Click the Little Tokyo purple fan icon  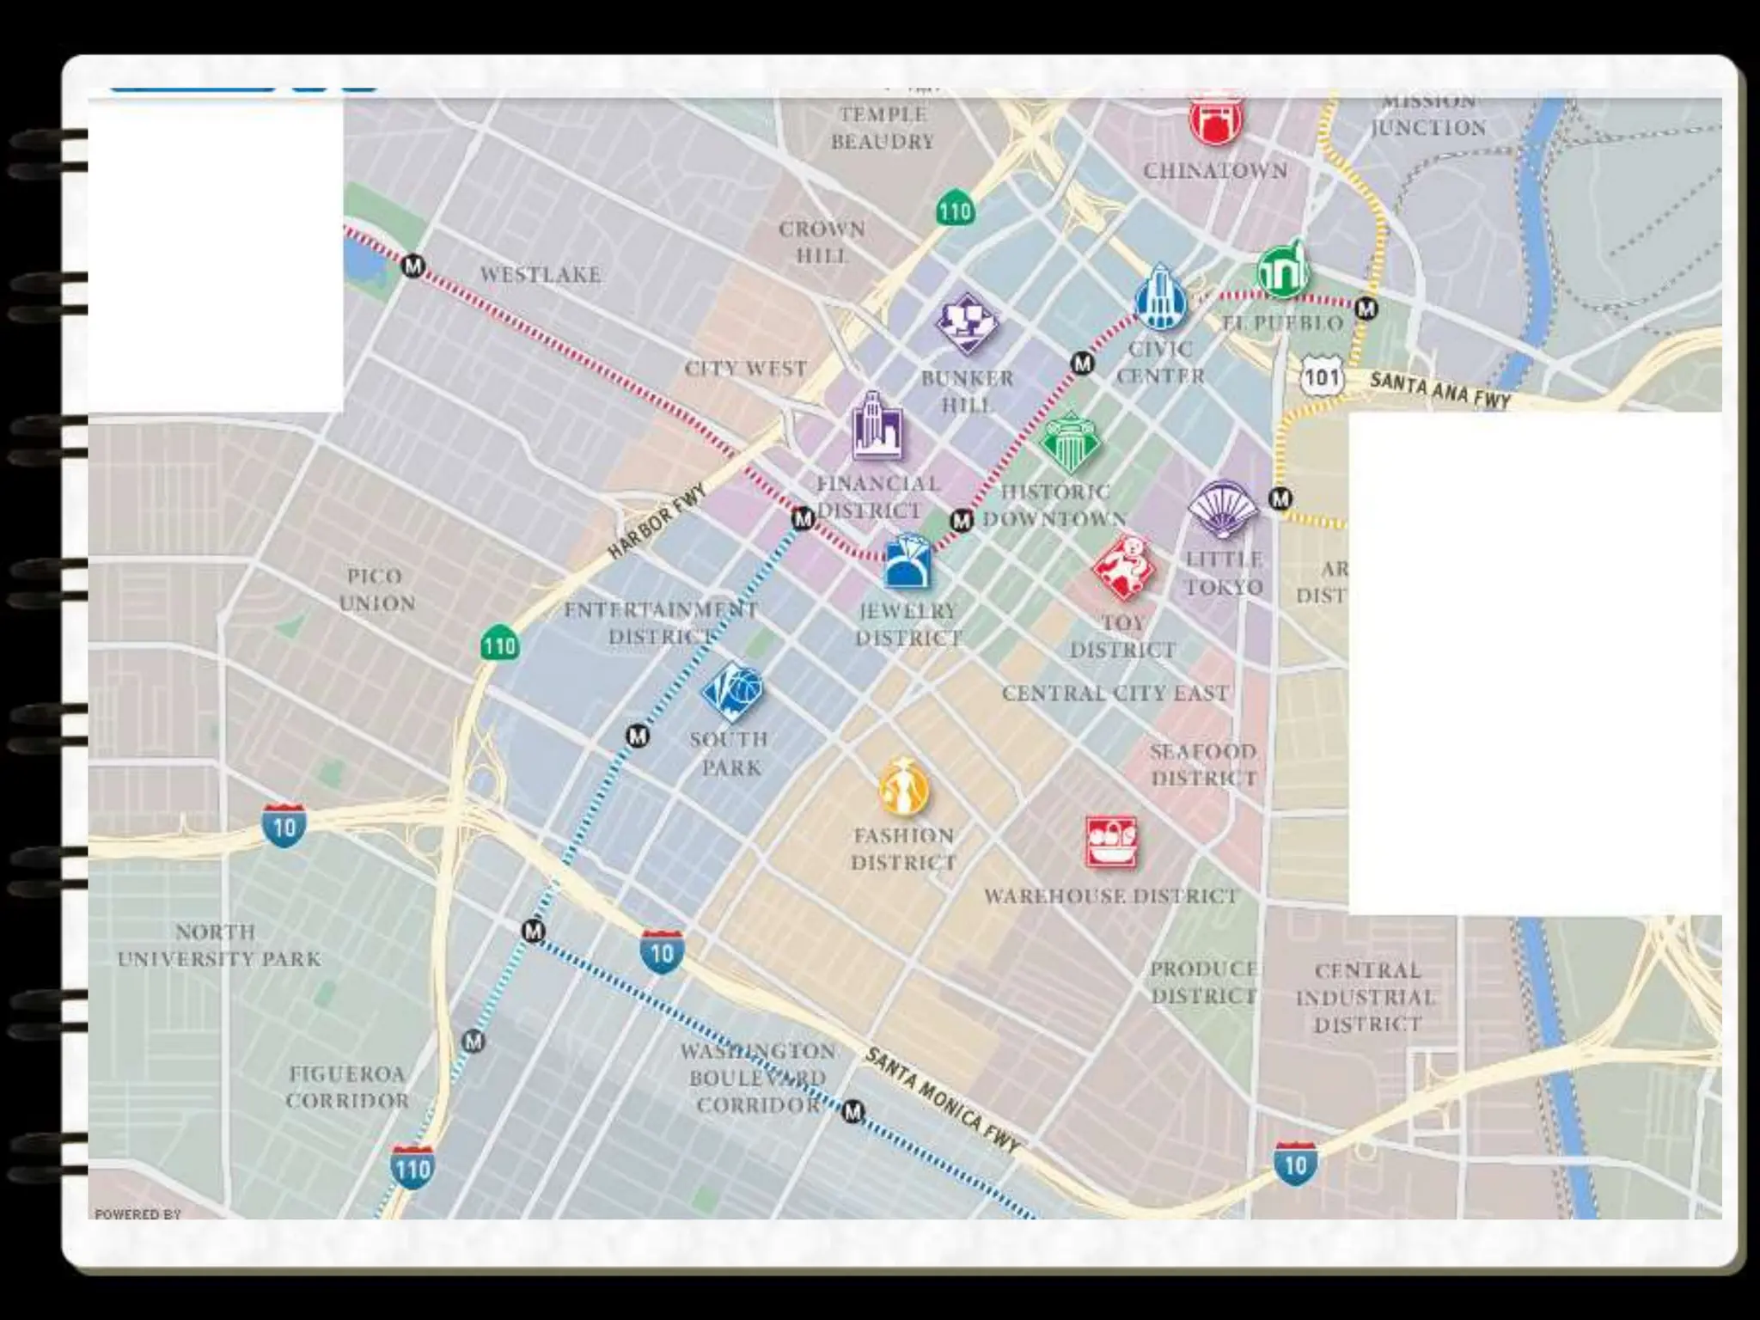(1221, 510)
